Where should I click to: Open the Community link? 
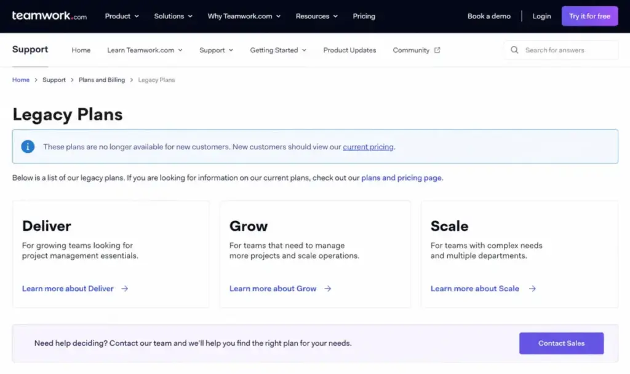(417, 50)
